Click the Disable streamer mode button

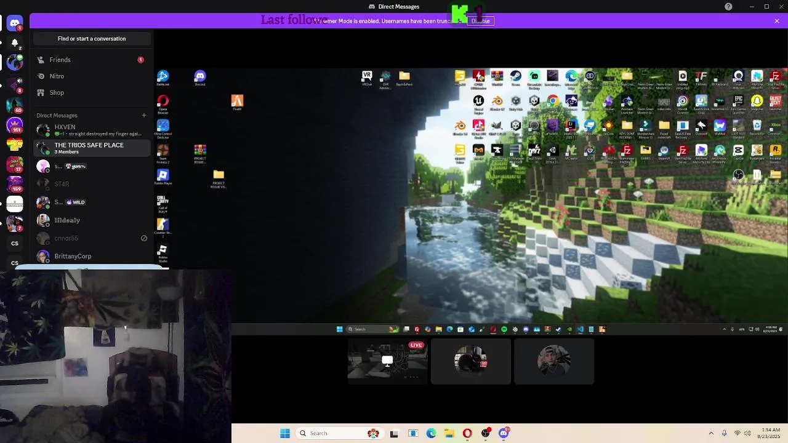pyautogui.click(x=480, y=21)
